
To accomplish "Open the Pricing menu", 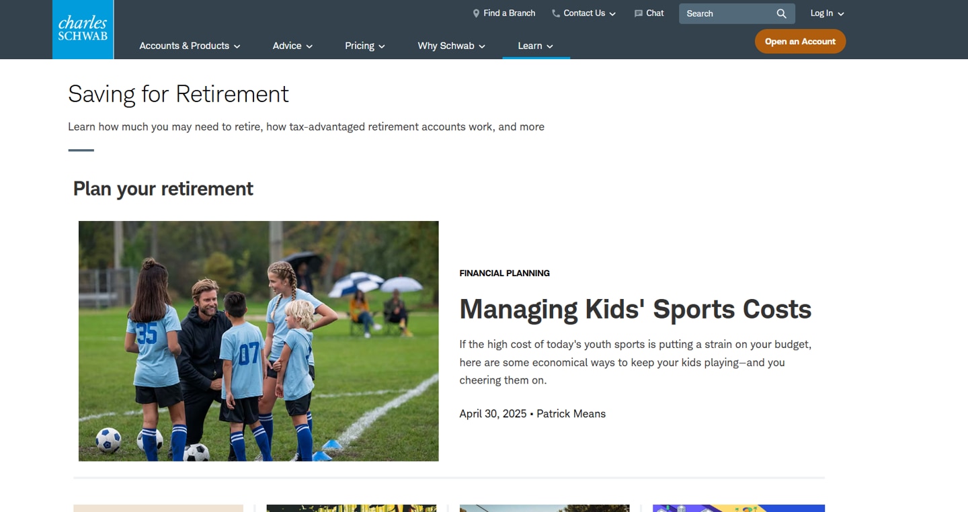I will tap(365, 46).
